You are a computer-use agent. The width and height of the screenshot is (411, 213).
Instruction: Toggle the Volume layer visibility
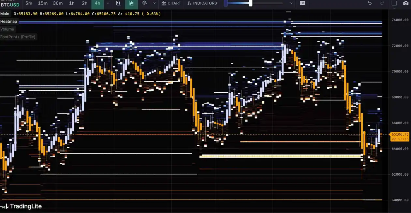pos(7,29)
